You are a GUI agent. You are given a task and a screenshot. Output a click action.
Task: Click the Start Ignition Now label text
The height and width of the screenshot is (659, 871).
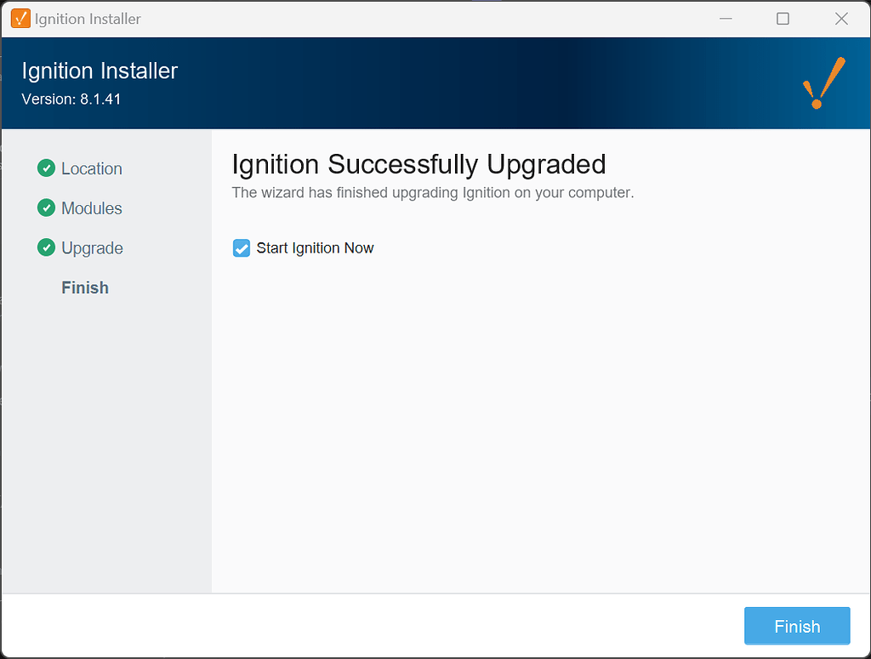pos(315,247)
